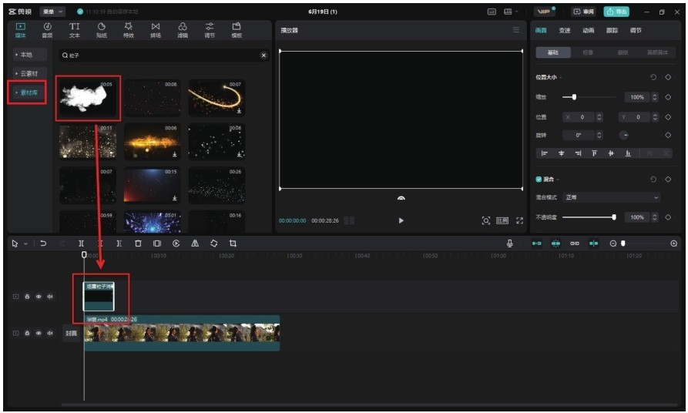Add keyframe for opacity (不透明度)

coord(668,217)
